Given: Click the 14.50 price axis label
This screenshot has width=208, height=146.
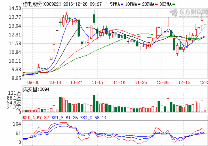Looking at the screenshot, I should tap(15, 8).
